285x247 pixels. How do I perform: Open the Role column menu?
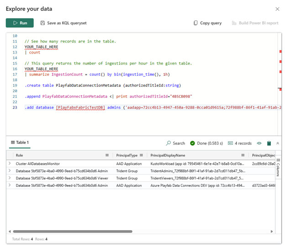107,155
